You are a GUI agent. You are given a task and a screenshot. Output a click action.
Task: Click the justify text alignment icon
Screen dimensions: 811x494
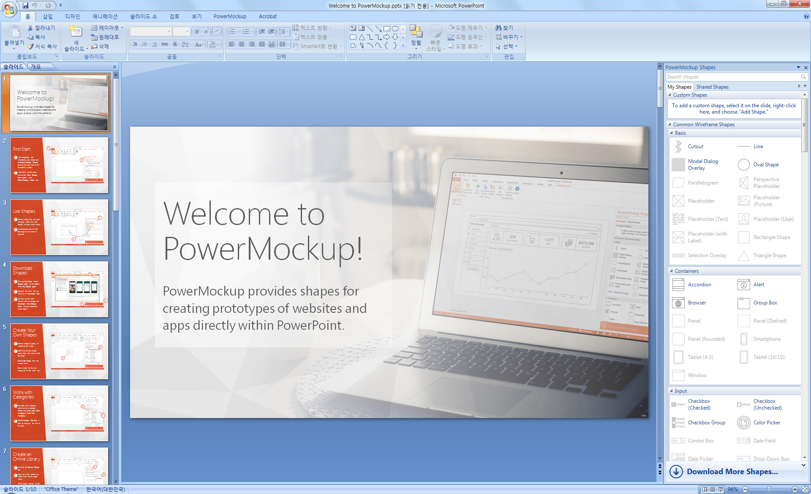coord(262,44)
